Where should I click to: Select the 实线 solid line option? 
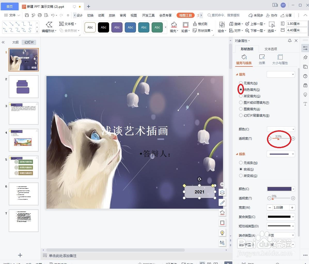click(x=246, y=169)
